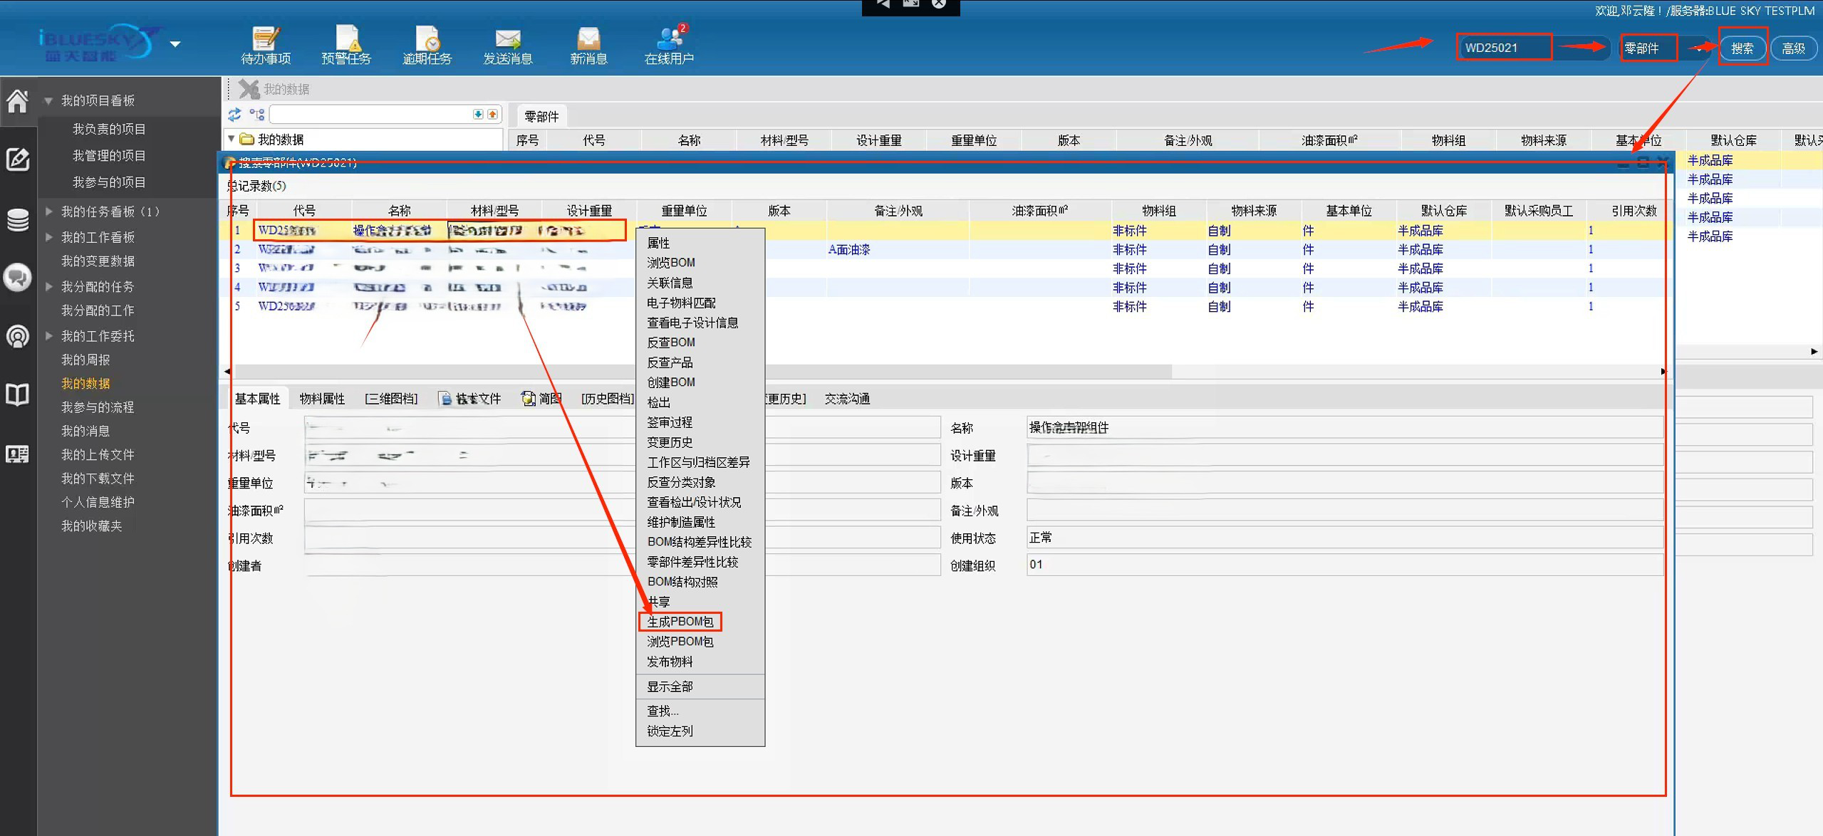Click the search field containing WD25021
The image size is (1823, 836).
click(x=1503, y=48)
